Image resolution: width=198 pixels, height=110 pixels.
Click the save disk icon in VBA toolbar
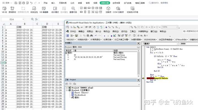(76, 35)
